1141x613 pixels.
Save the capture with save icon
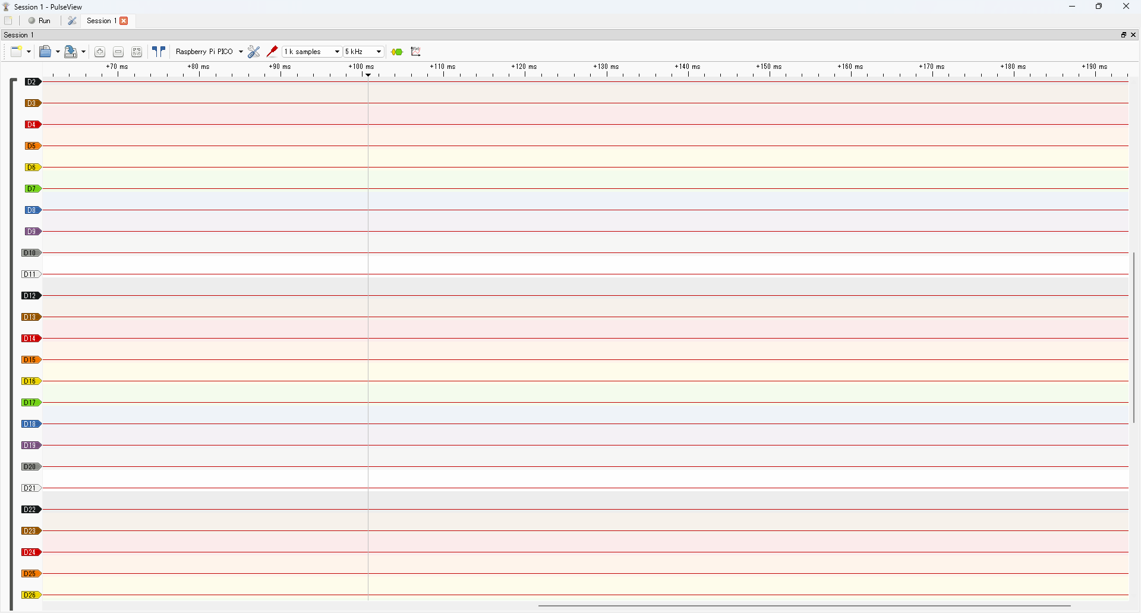[71, 52]
